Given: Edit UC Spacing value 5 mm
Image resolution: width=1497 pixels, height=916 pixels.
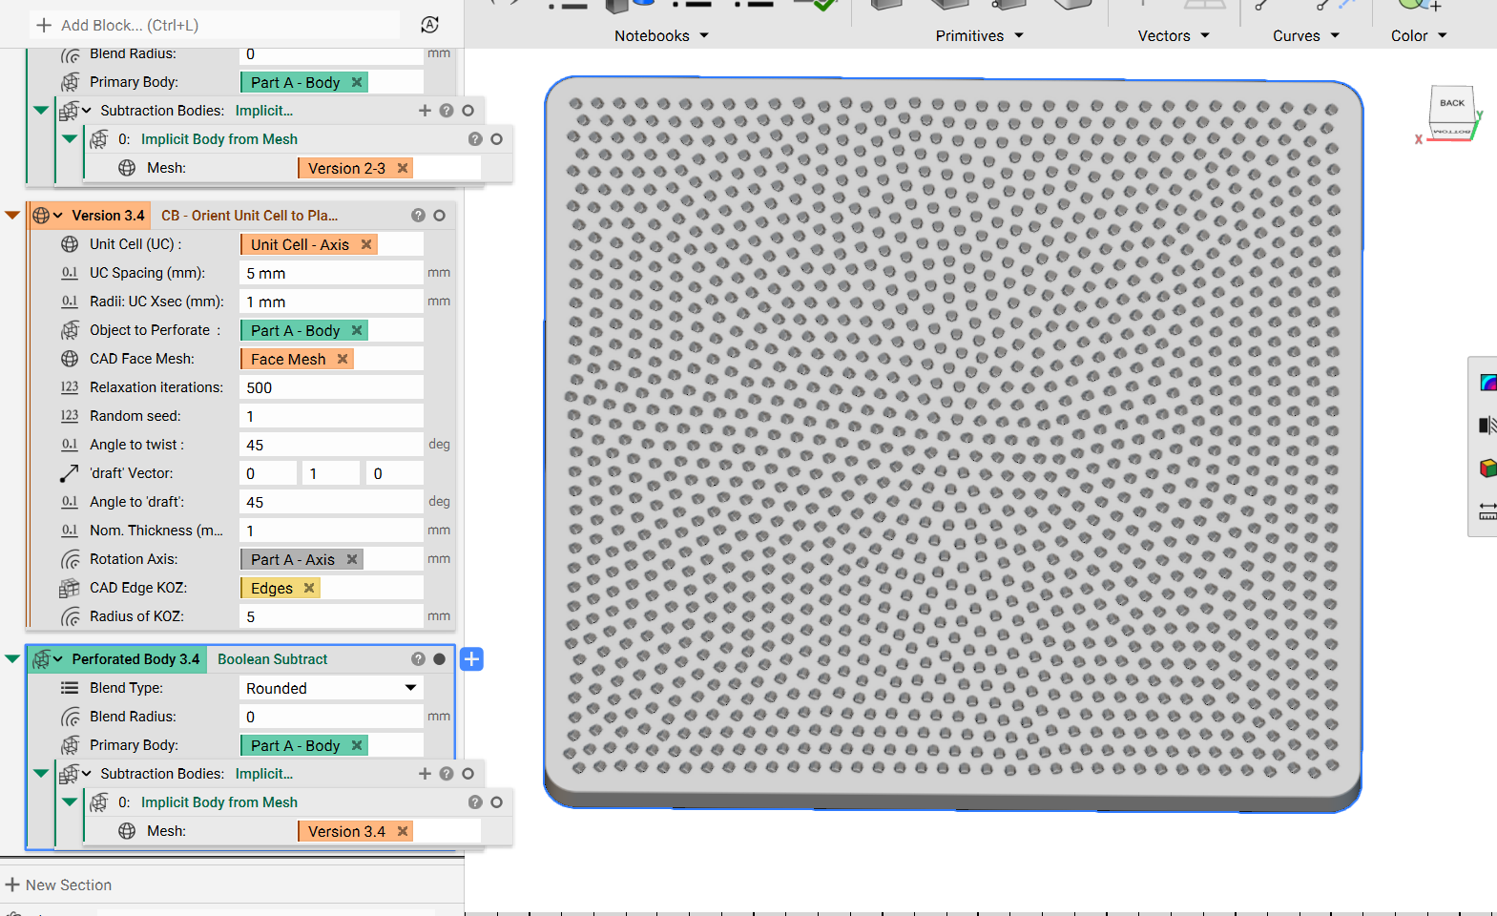Looking at the screenshot, I should (331, 273).
